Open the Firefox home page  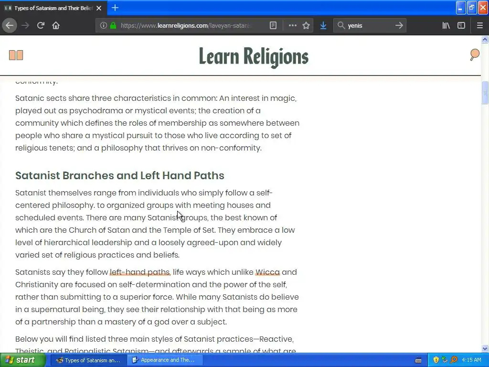click(56, 26)
